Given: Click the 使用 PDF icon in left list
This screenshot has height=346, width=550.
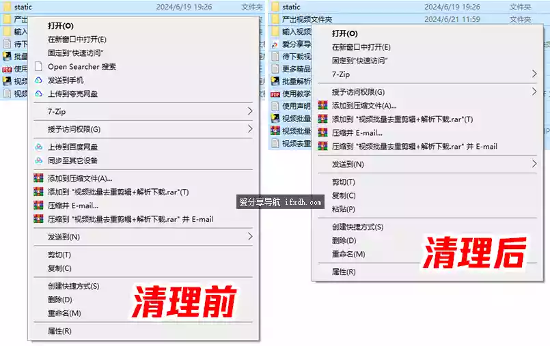Looking at the screenshot, I should pos(7,69).
